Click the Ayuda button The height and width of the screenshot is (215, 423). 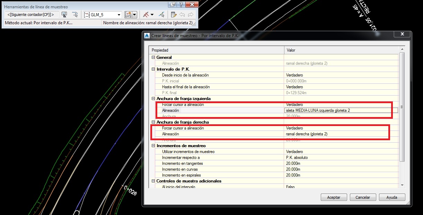[391, 197]
